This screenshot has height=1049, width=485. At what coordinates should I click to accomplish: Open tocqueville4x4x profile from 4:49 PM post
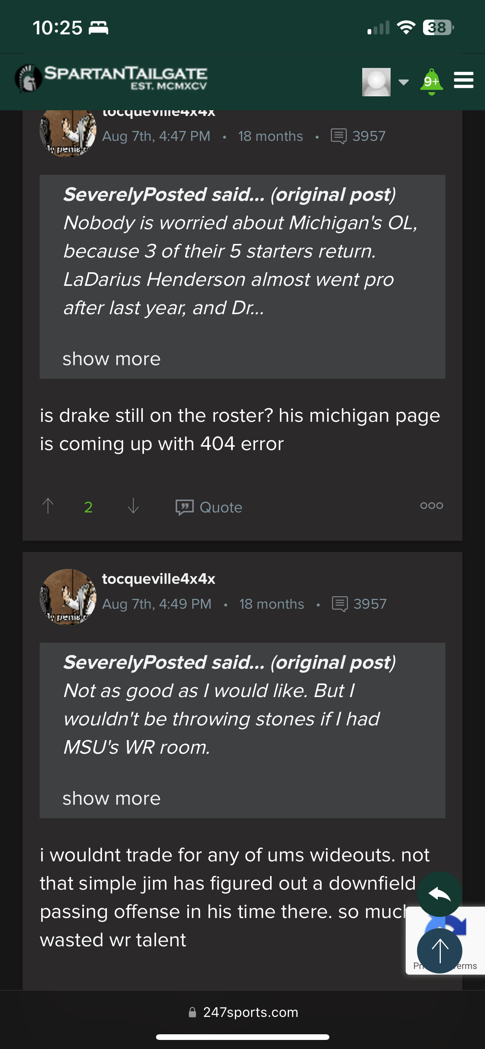158,578
